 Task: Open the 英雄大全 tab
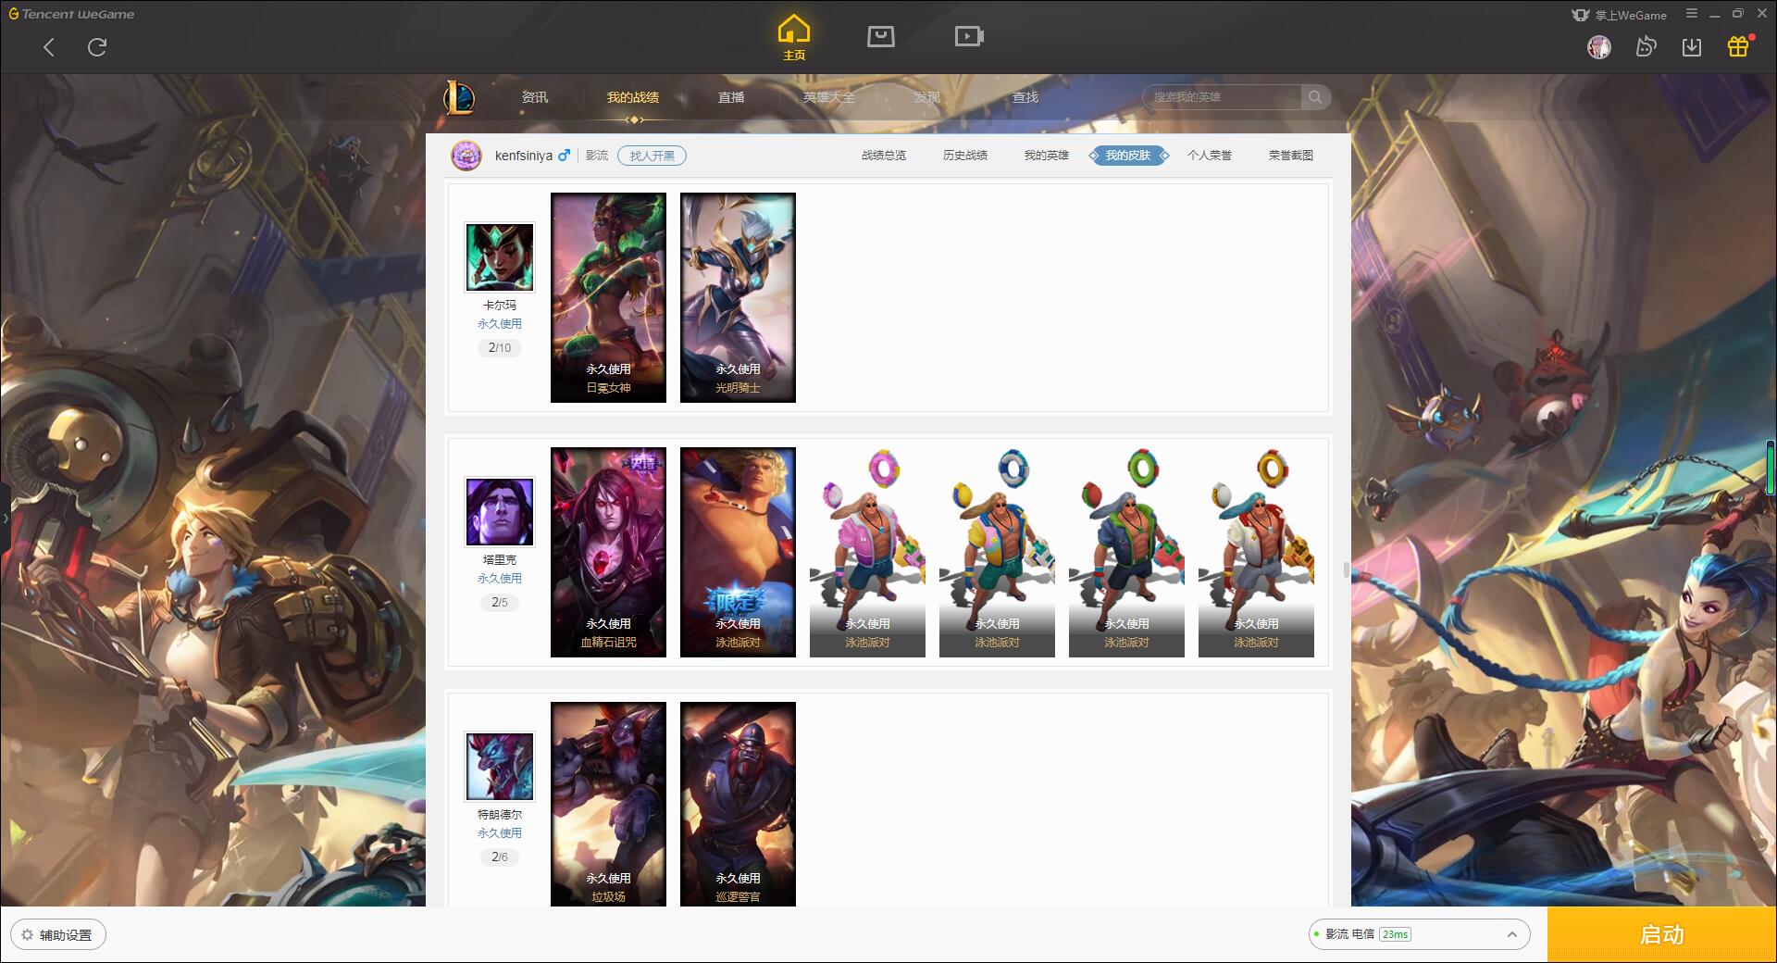pyautogui.click(x=829, y=97)
